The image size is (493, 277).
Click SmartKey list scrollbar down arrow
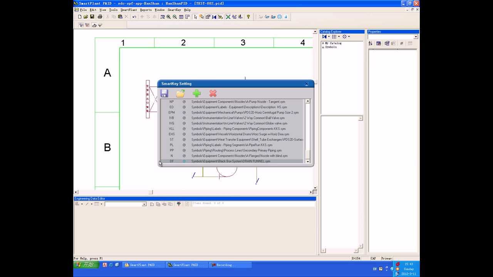point(307,161)
